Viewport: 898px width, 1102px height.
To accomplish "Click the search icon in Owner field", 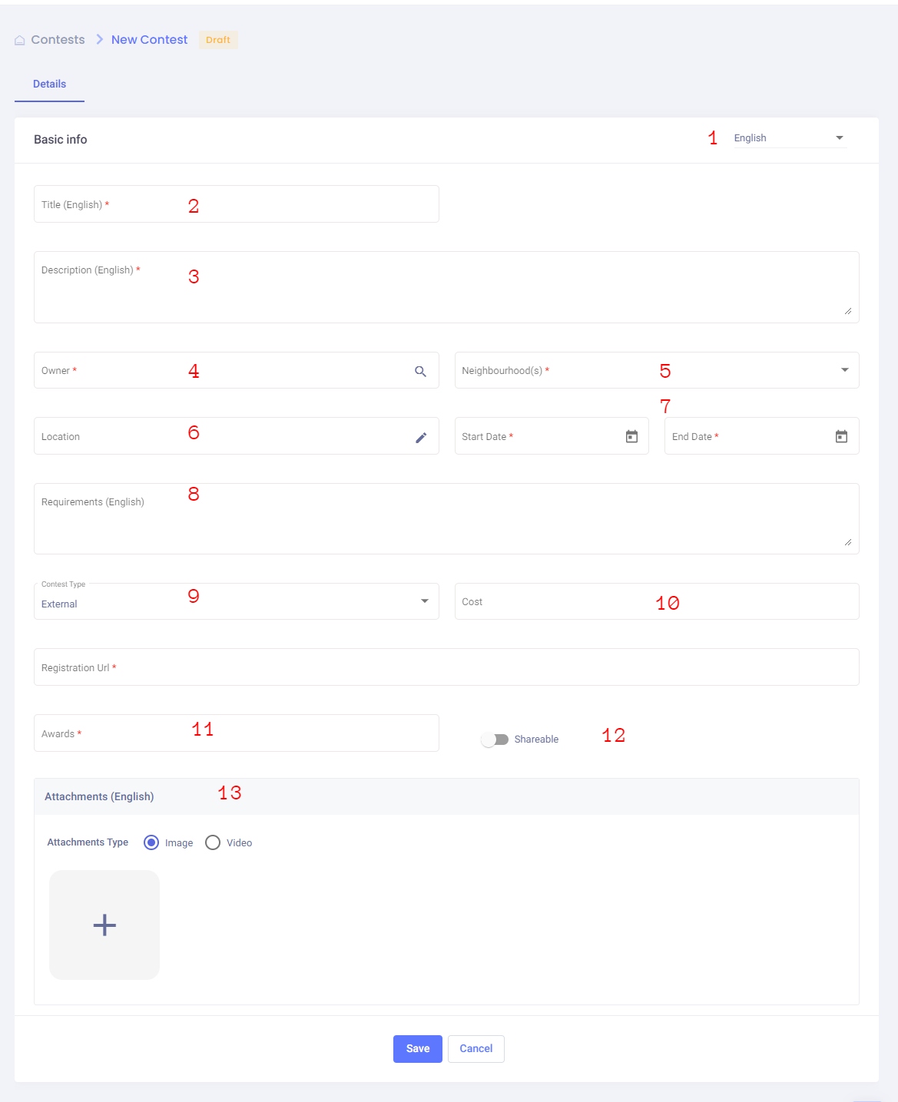I will (x=420, y=371).
